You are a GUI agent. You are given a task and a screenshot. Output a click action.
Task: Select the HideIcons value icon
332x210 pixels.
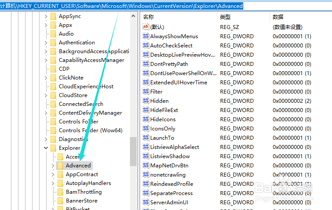(x=146, y=119)
